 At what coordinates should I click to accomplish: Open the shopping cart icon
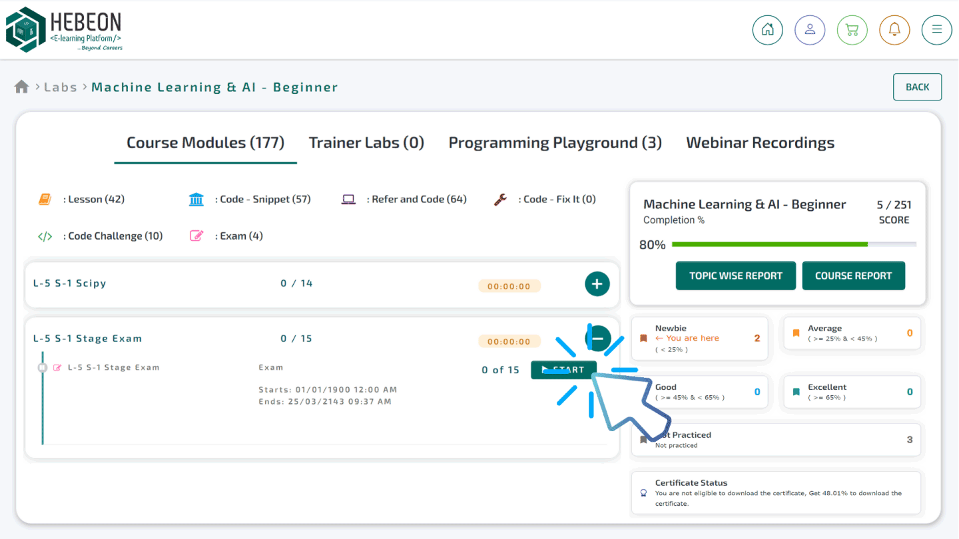pyautogui.click(x=852, y=30)
